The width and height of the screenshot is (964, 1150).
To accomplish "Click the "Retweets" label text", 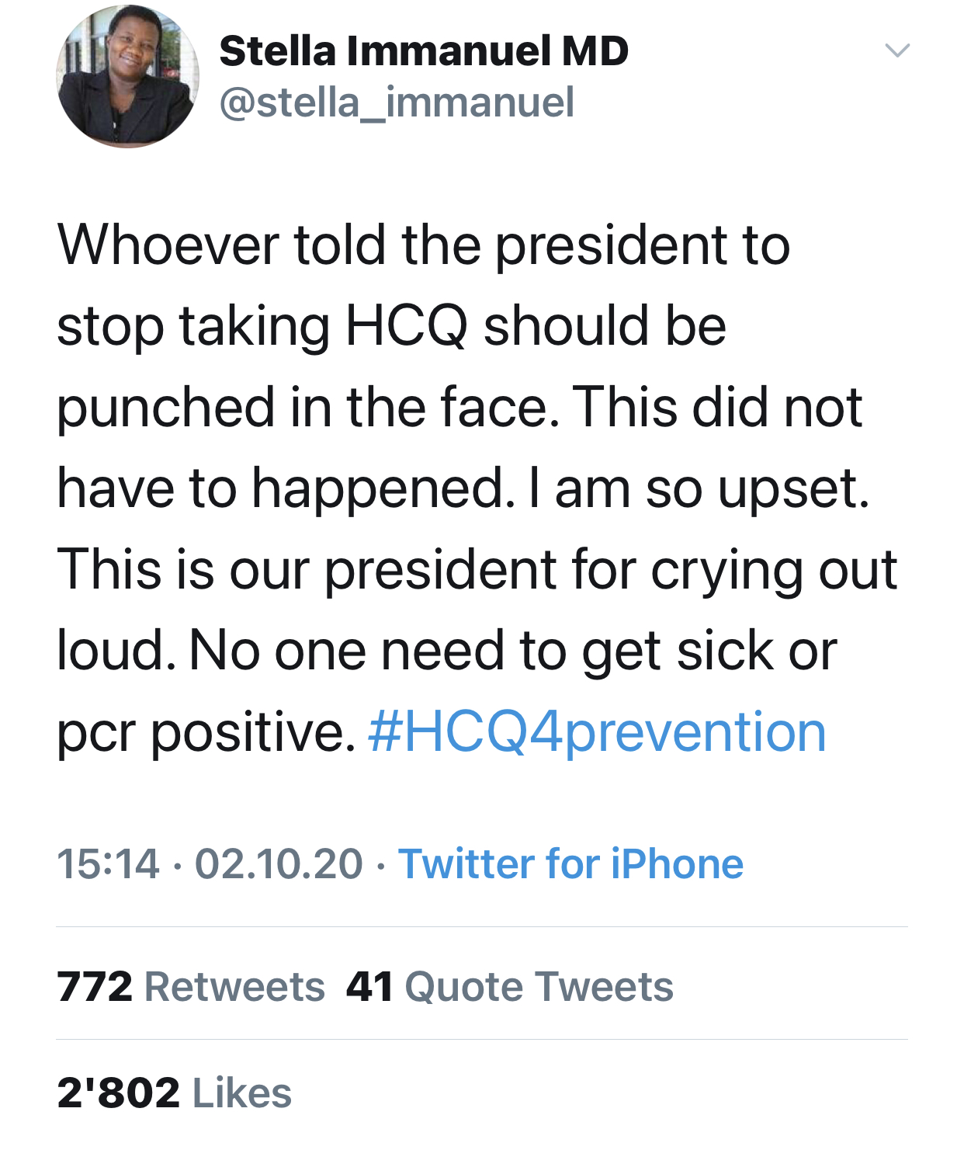I will 235,986.
